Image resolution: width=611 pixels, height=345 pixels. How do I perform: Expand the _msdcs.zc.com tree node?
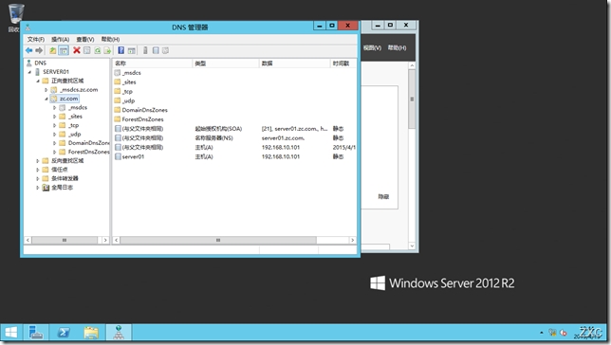(46, 90)
